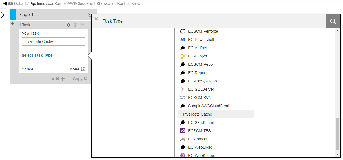Edit the Invalidate Cache task name field
The image size is (343, 160).
click(x=53, y=41)
